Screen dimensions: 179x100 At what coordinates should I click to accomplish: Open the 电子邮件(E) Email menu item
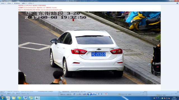[x=17, y=3]
